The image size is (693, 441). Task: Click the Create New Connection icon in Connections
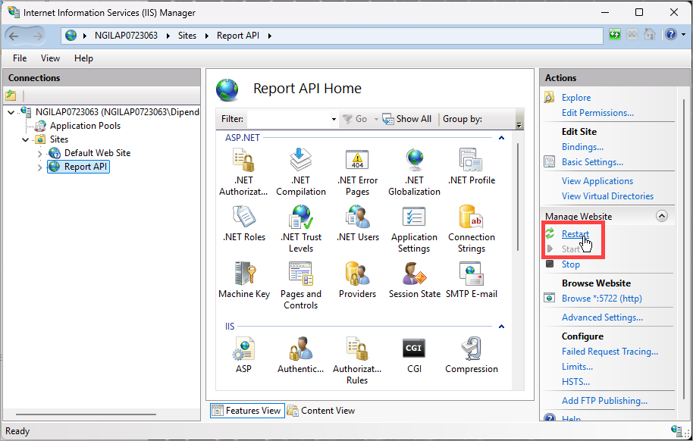click(11, 95)
